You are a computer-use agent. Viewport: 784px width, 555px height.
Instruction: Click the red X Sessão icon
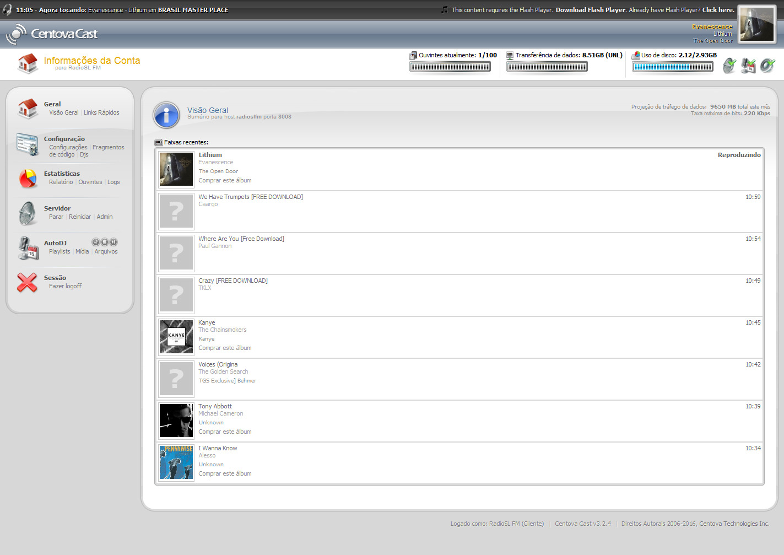click(27, 283)
